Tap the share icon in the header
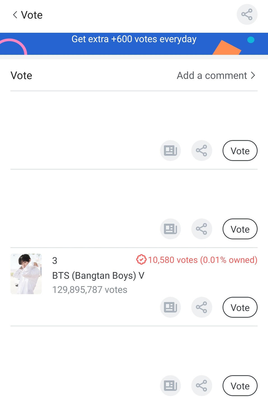The height and width of the screenshot is (403, 268). (x=247, y=15)
